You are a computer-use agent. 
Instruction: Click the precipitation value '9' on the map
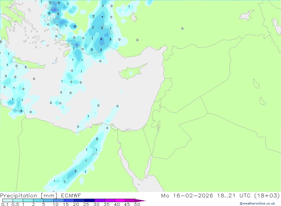tap(101, 39)
